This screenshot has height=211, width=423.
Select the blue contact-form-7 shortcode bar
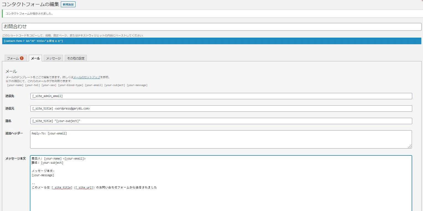pos(211,41)
